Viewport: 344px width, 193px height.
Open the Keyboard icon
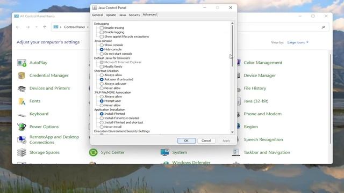coord(21,115)
